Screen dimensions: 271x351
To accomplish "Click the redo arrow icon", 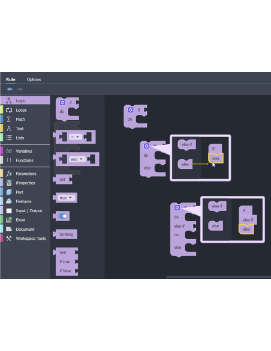I will tap(20, 90).
